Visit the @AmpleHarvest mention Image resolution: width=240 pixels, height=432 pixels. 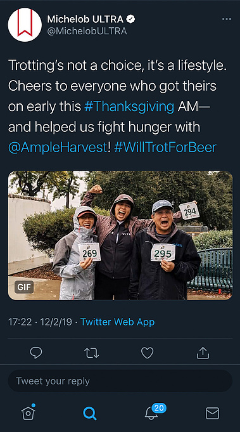(58, 148)
